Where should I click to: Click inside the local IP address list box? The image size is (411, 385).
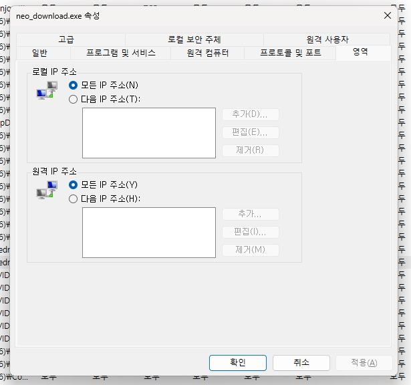[x=148, y=132]
